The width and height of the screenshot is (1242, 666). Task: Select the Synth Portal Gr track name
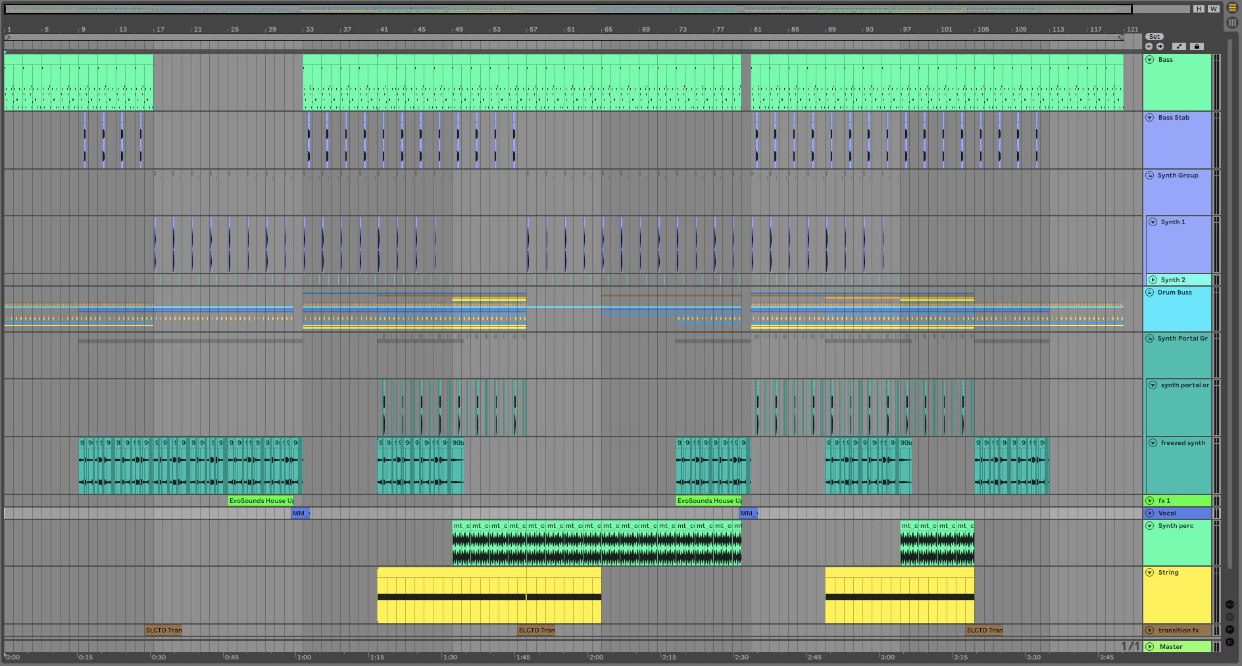[x=1183, y=339]
